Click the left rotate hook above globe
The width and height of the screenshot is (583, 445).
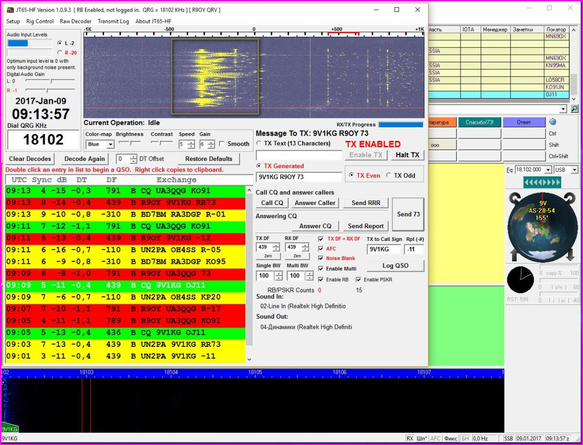(514, 198)
